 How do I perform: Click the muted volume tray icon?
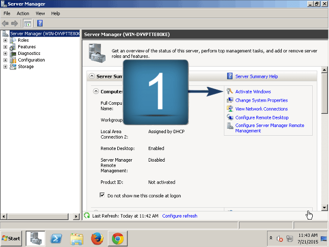tap(279, 238)
